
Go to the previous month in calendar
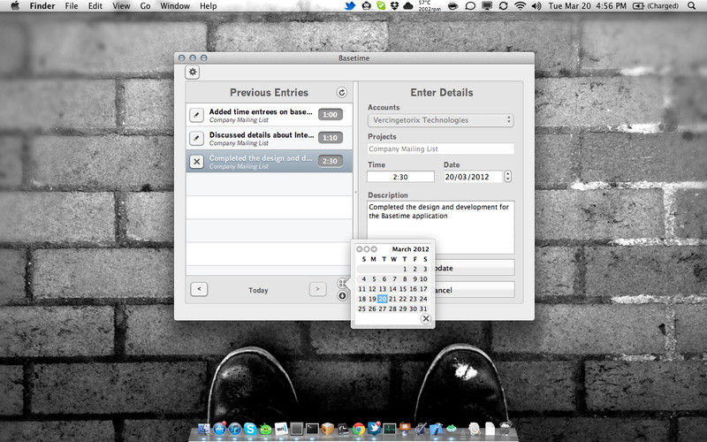(x=360, y=249)
